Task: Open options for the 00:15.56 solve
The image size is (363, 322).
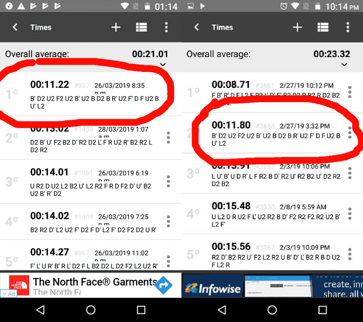Action: point(350,254)
